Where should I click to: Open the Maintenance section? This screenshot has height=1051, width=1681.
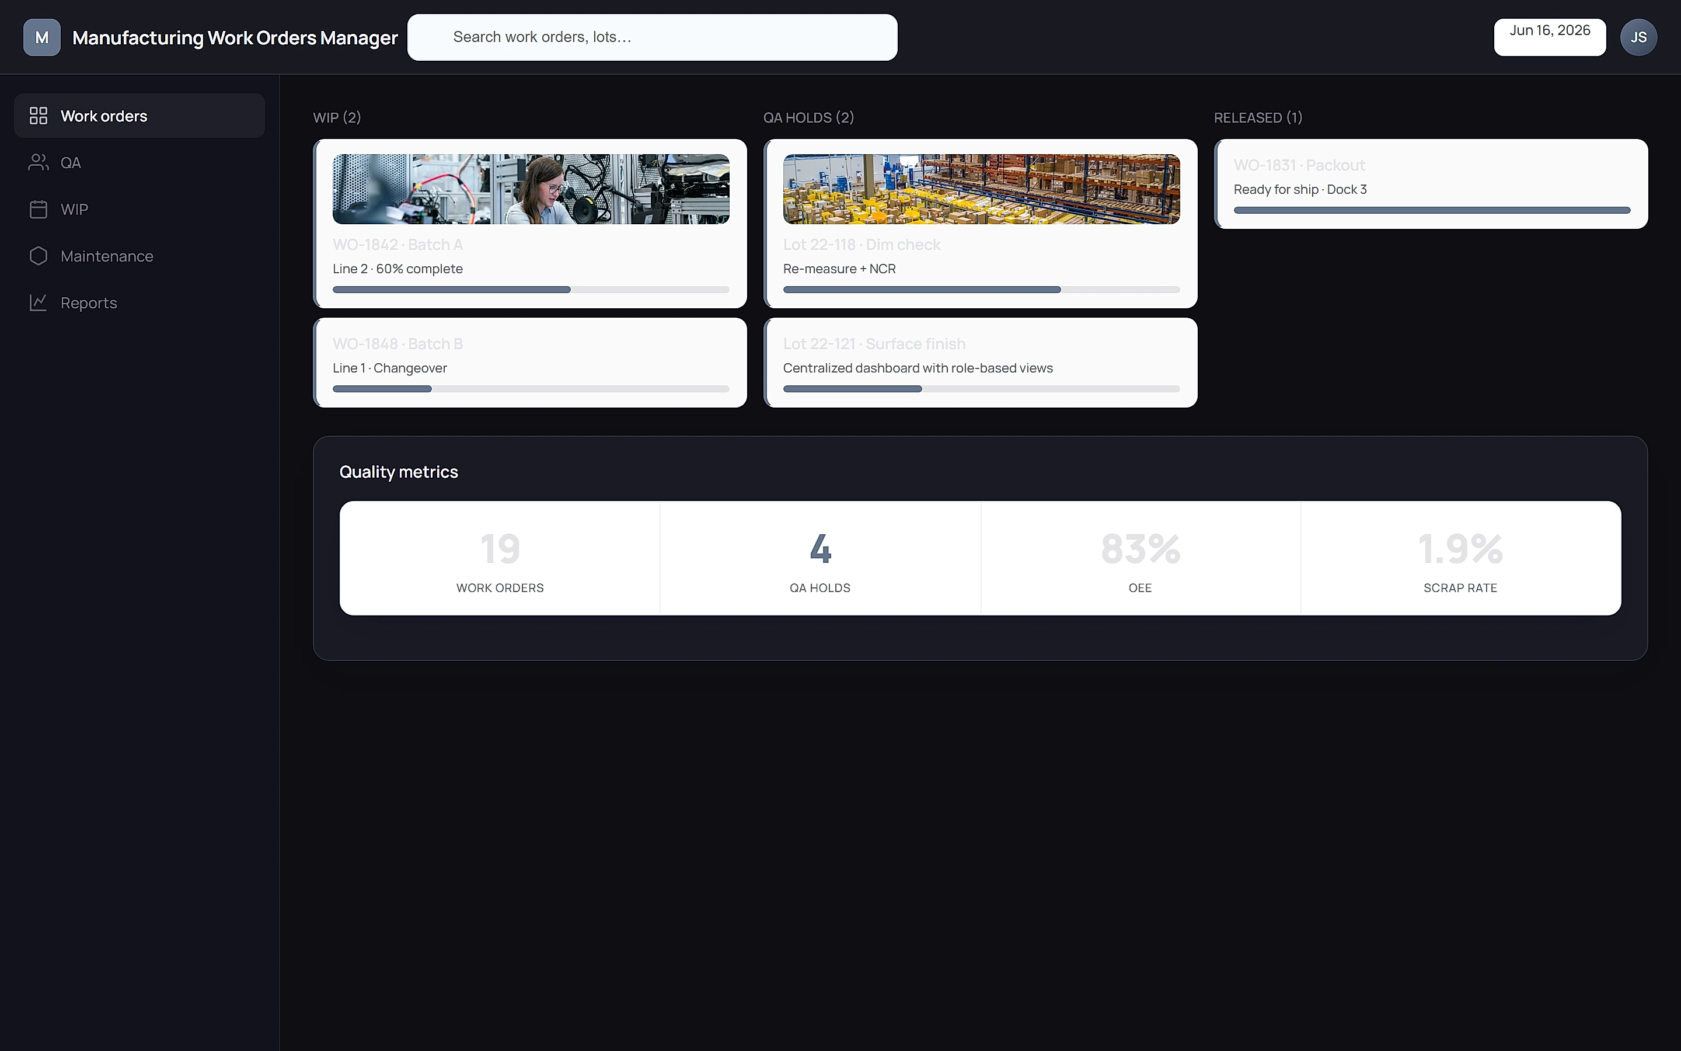[x=139, y=256]
